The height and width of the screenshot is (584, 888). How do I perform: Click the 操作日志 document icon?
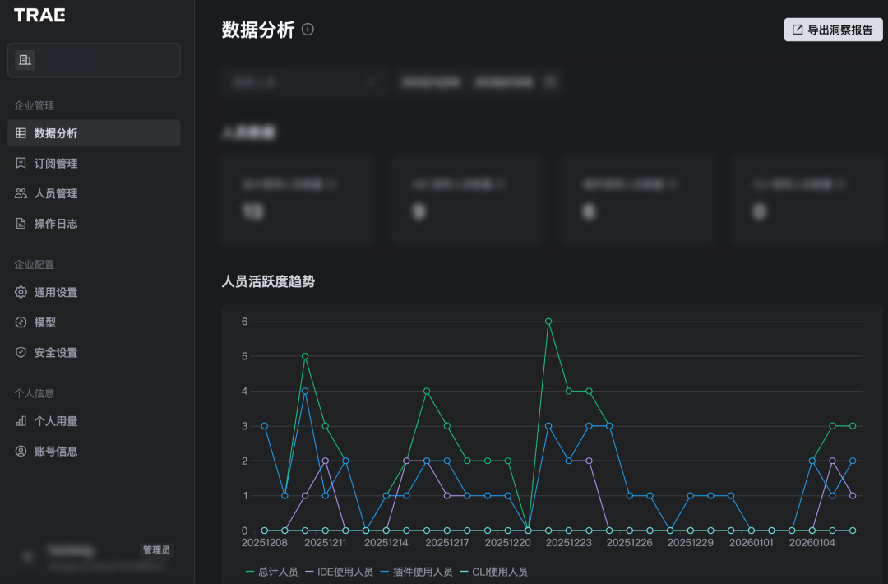(21, 223)
